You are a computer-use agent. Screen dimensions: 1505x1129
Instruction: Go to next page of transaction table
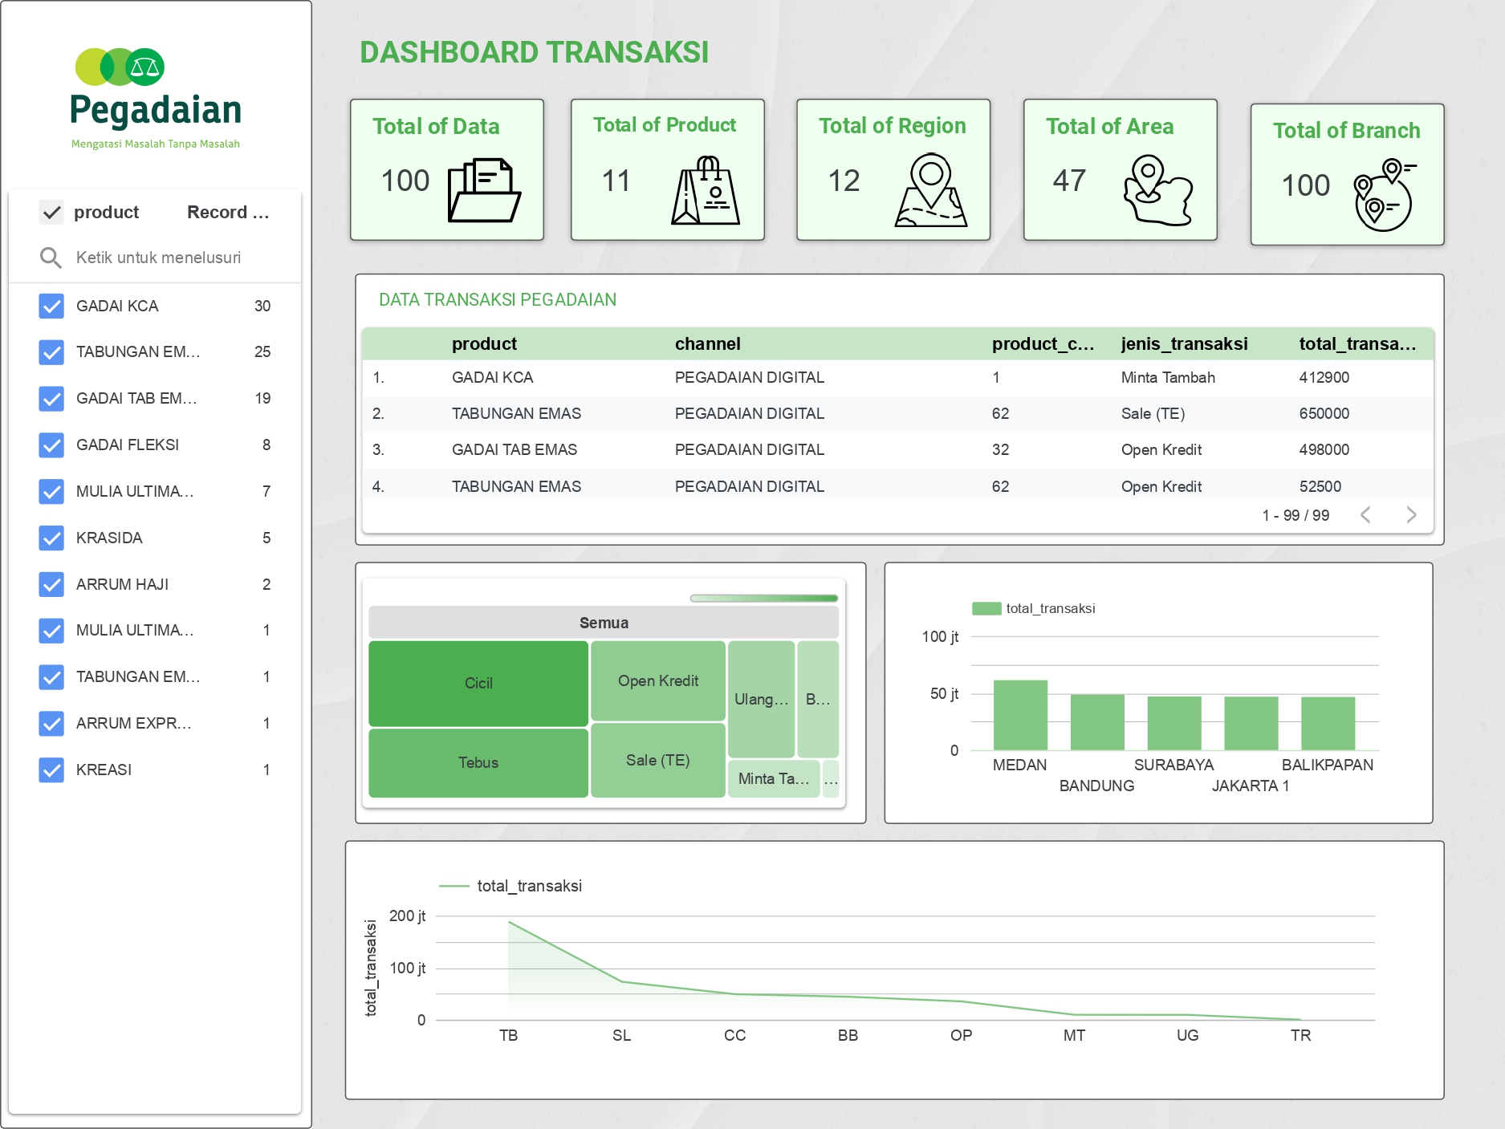[x=1411, y=515]
